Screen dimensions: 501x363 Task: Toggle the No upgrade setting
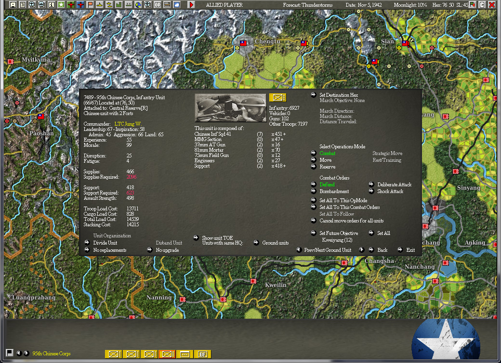click(167, 250)
